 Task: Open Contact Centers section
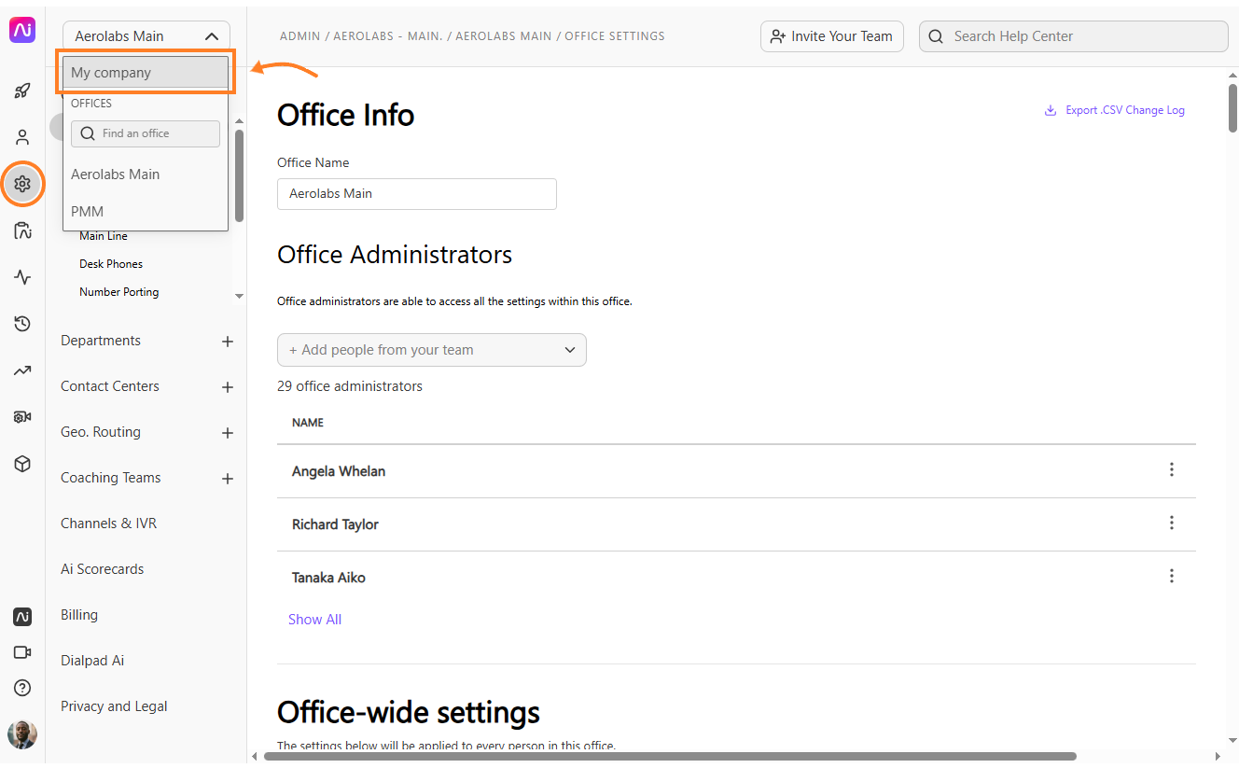click(x=110, y=386)
